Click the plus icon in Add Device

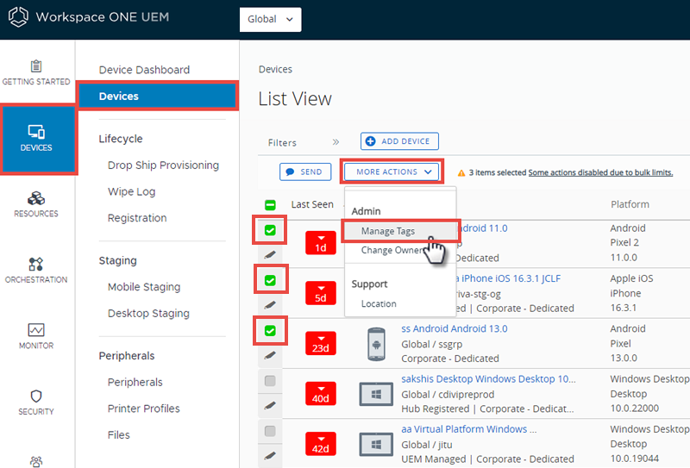point(371,141)
